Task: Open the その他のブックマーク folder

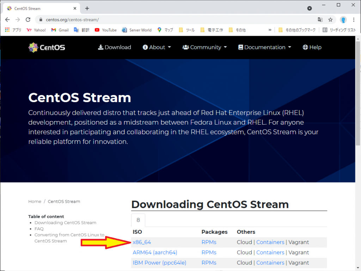Action: [297, 30]
